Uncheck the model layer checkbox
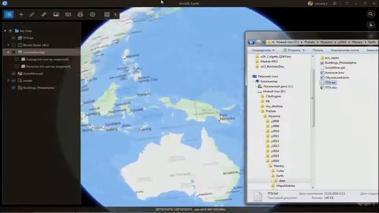 13,80
